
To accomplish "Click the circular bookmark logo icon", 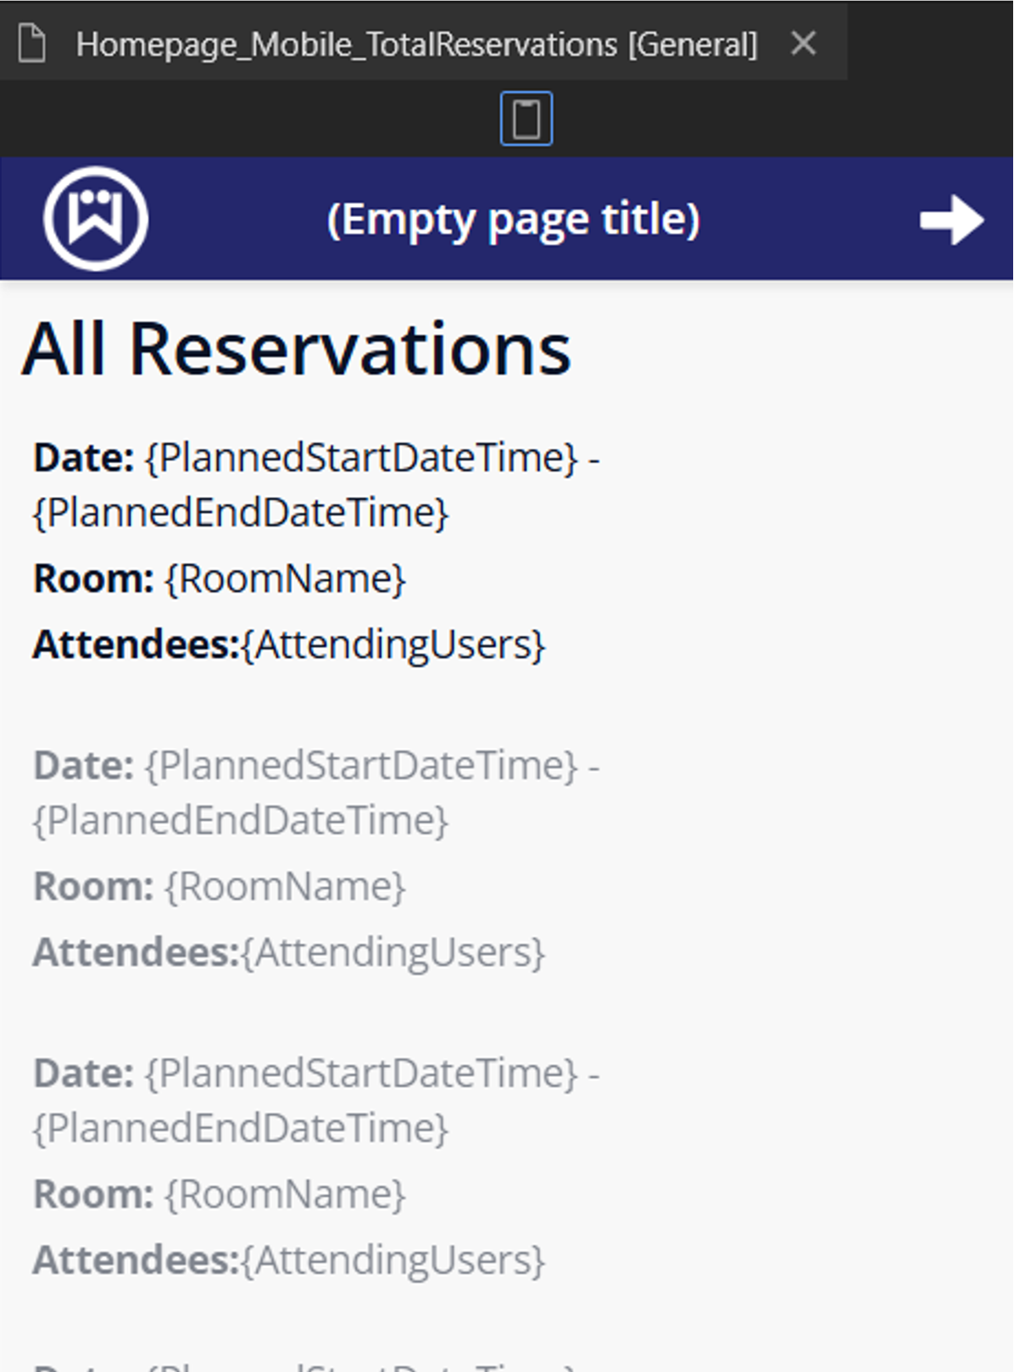I will point(96,218).
